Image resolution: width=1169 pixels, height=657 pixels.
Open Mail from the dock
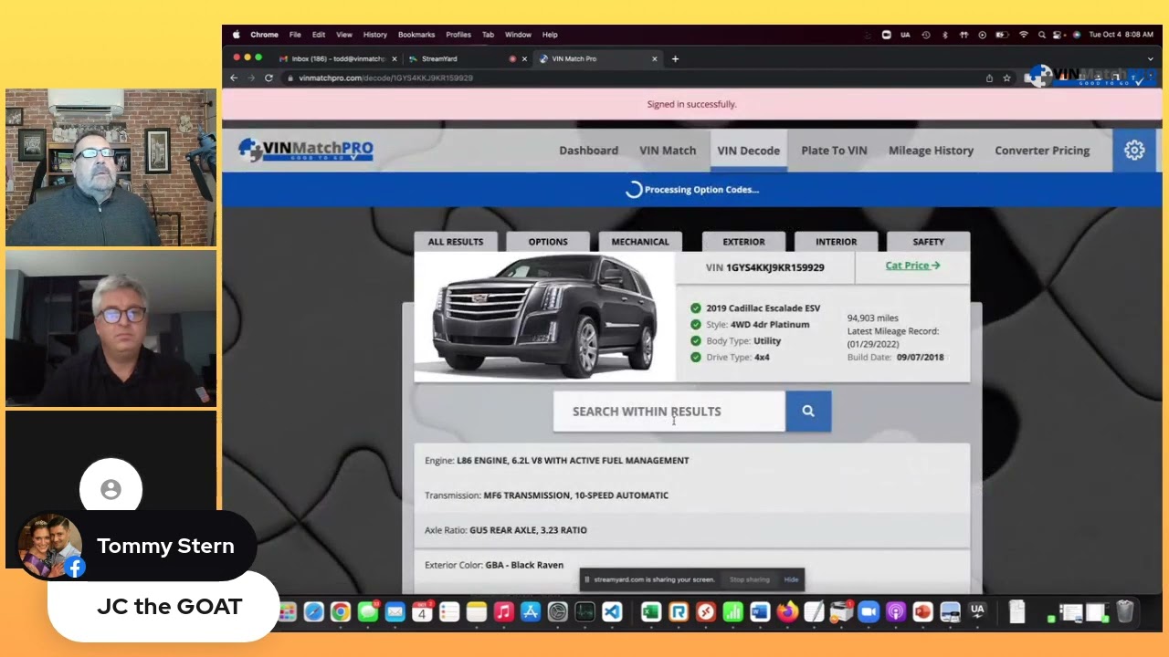click(395, 611)
